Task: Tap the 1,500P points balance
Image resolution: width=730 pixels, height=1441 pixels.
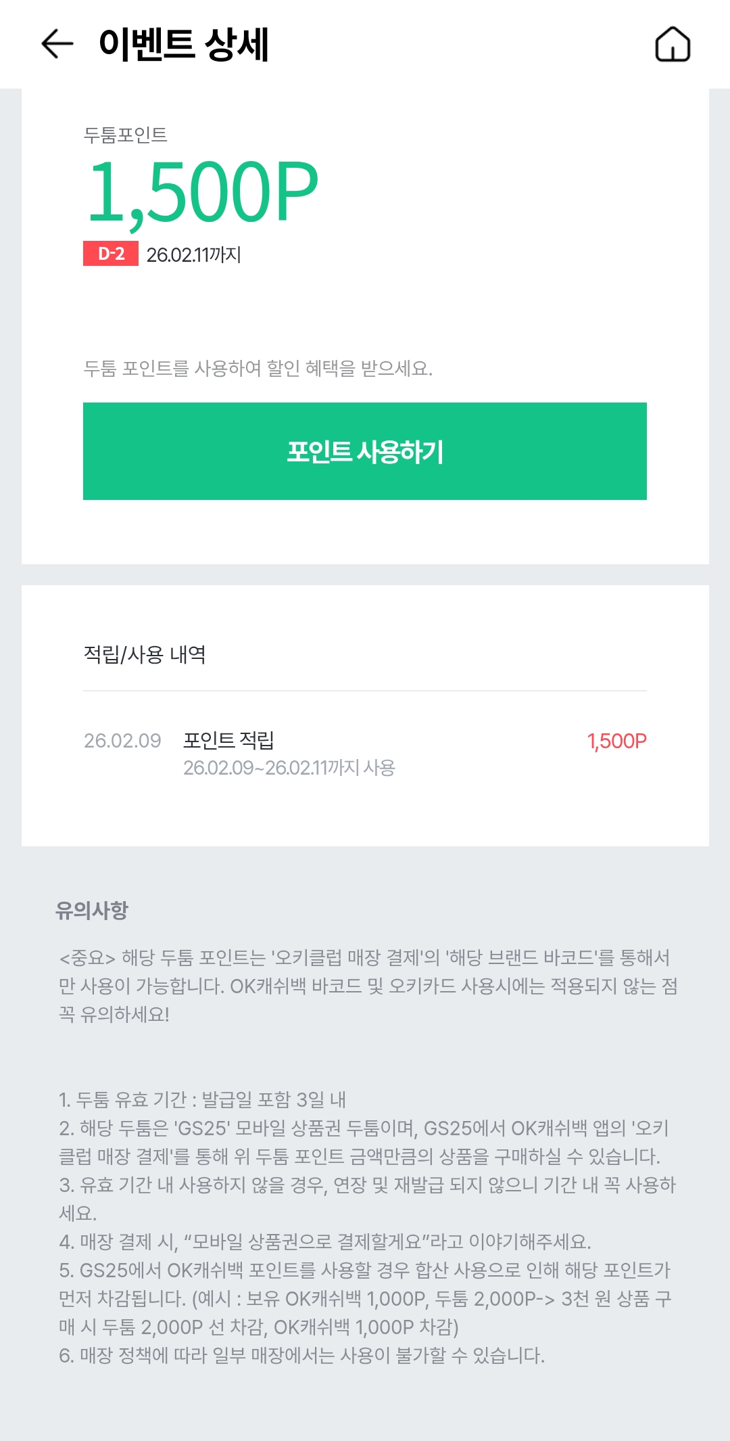Action: click(x=203, y=192)
